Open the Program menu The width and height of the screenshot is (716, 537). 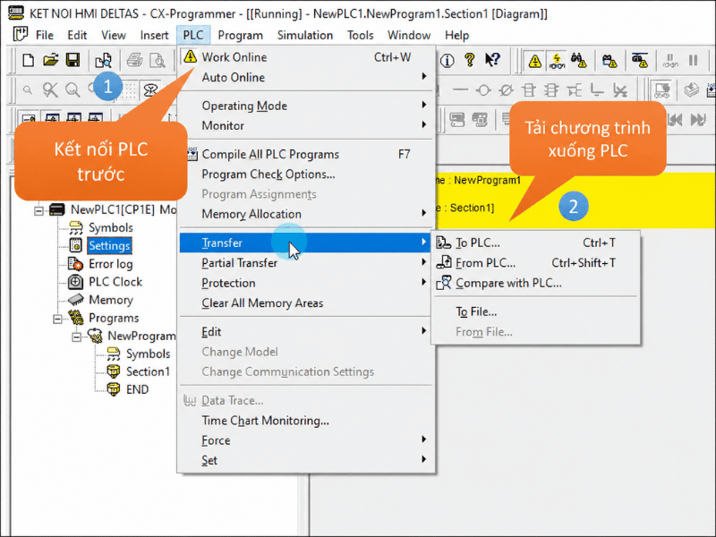point(240,35)
